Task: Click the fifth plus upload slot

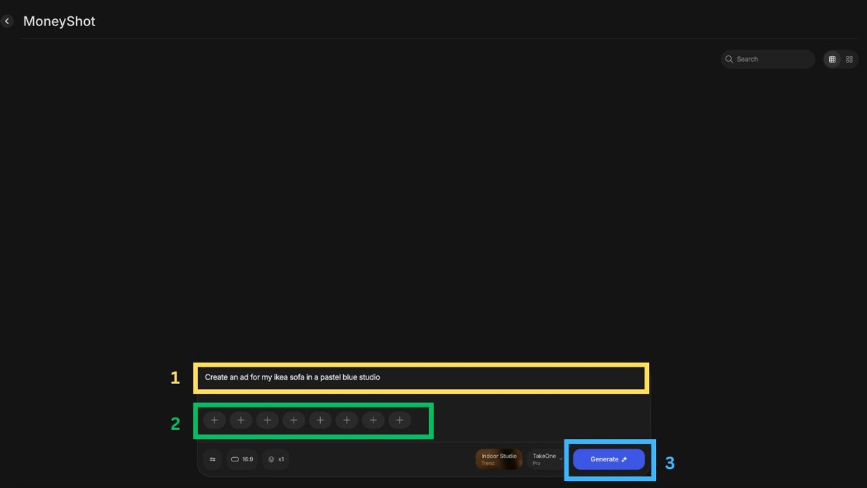Action: tap(320, 420)
